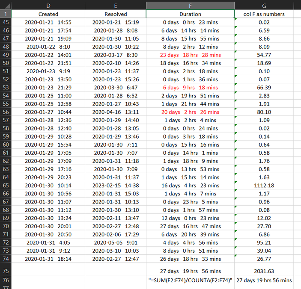Select cell '2020-01-28 8:08' in Resolved
Screen dimensions: 301x289
tap(116, 30)
